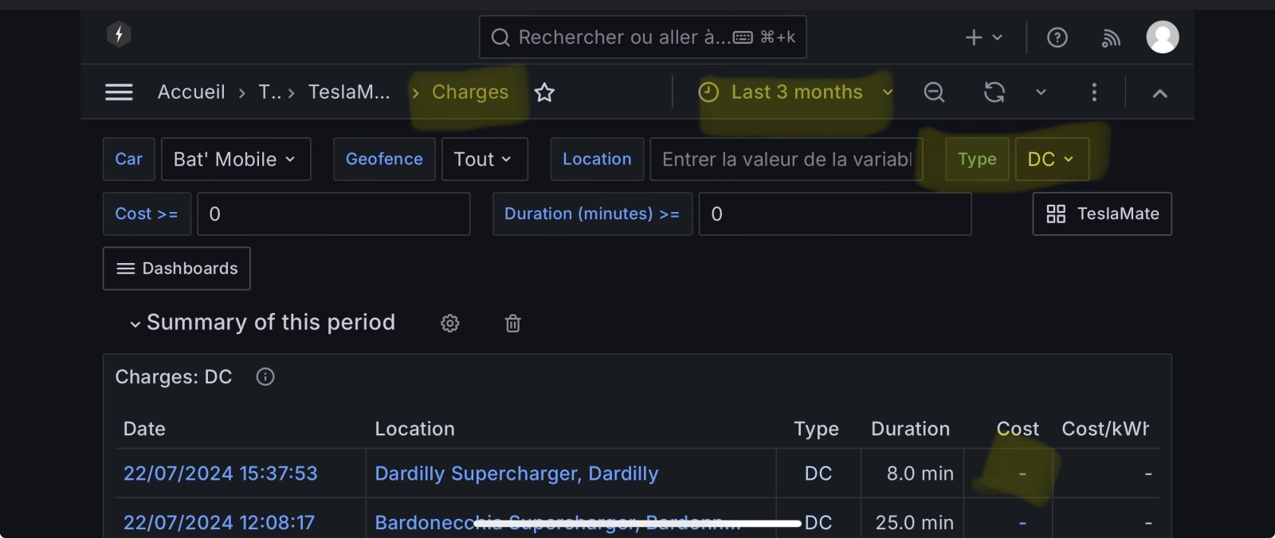Toggle the hamburger navigation menu
Screen dimensions: 1275x538
pos(119,92)
